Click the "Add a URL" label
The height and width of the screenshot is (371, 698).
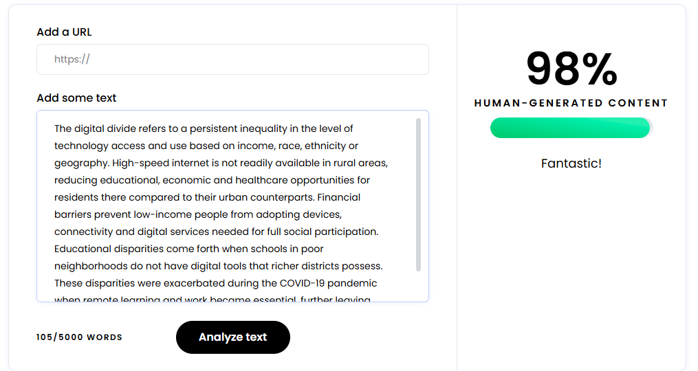pos(64,32)
